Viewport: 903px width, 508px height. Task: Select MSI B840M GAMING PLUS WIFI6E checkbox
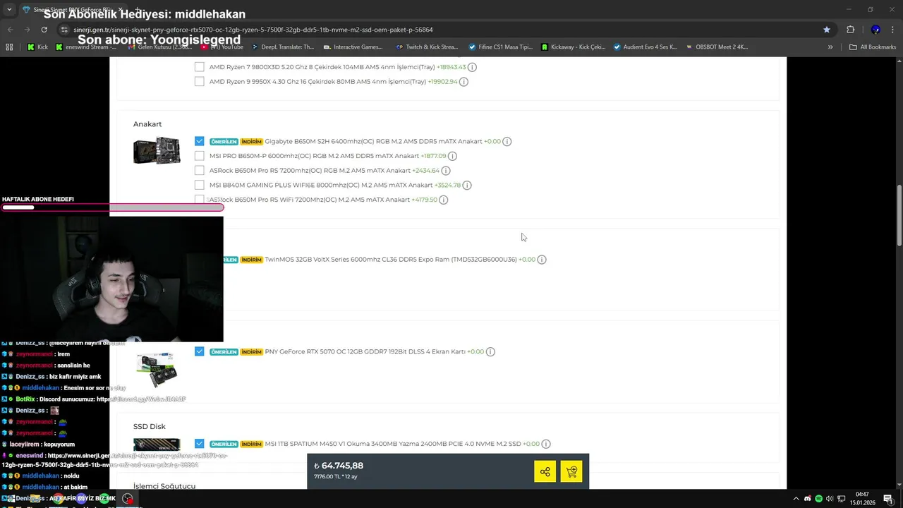coord(199,185)
